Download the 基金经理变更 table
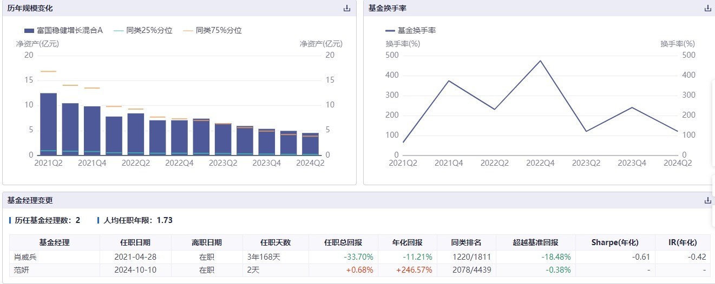Image resolution: width=715 pixels, height=284 pixels. [707, 200]
